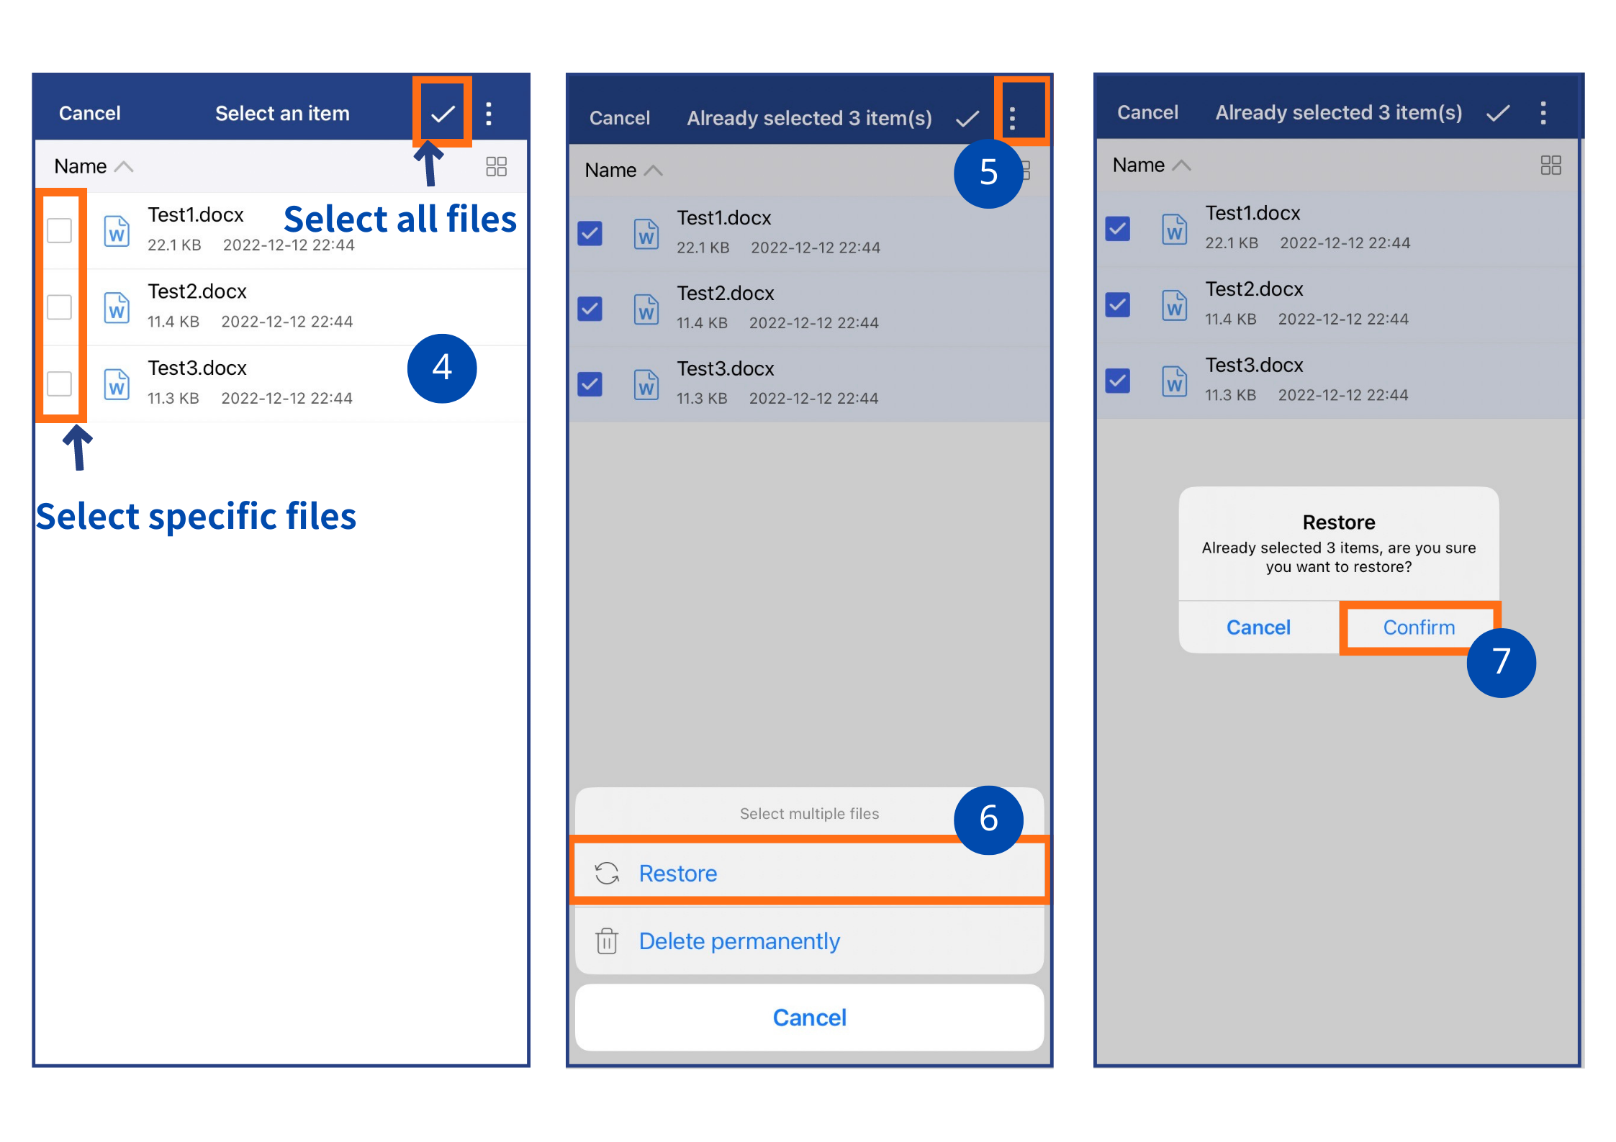The image size is (1616, 1142).
Task: Select the Test3.docx file name in first screen
Action: [197, 368]
